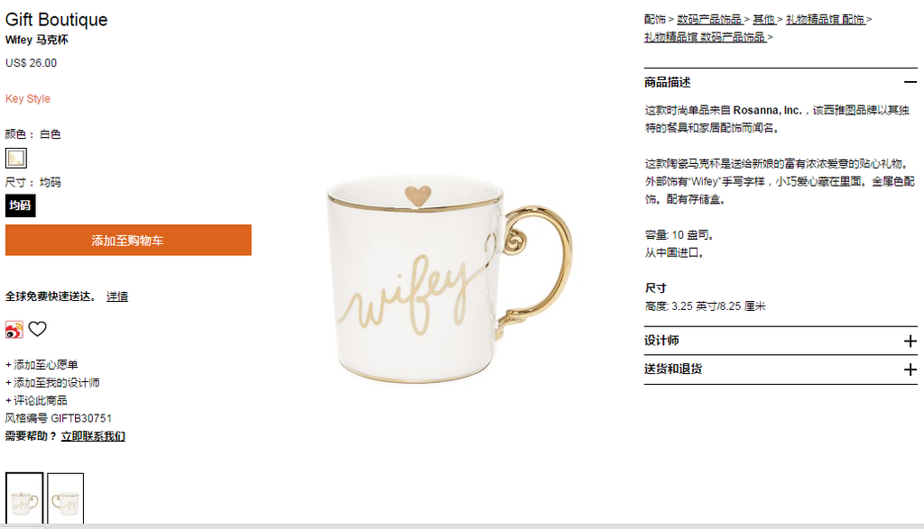Open the 送货和退货 section header
This screenshot has width=924, height=529.
[781, 369]
